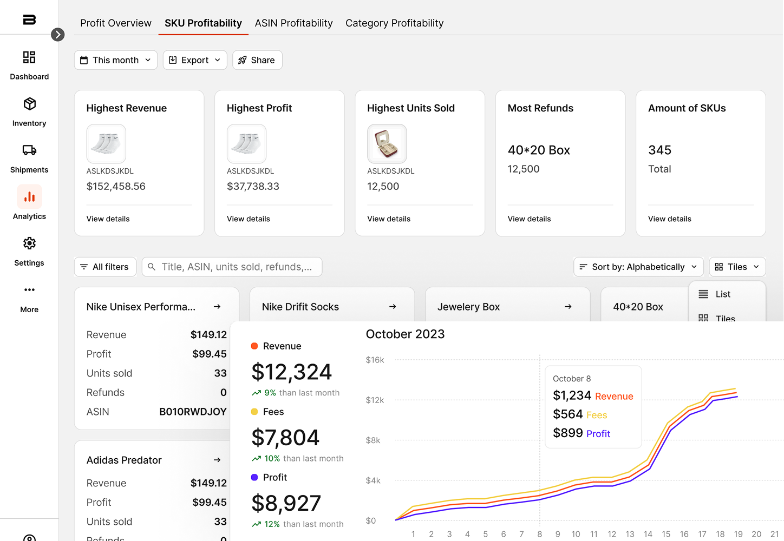
Task: Click the Fees trend-up arrow icon
Action: click(x=257, y=458)
